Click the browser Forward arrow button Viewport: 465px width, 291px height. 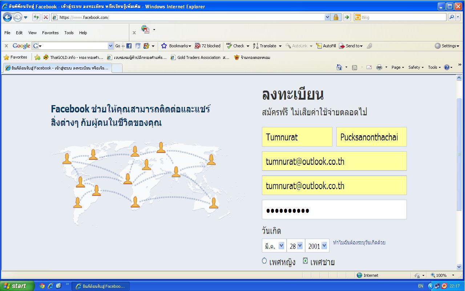click(17, 17)
